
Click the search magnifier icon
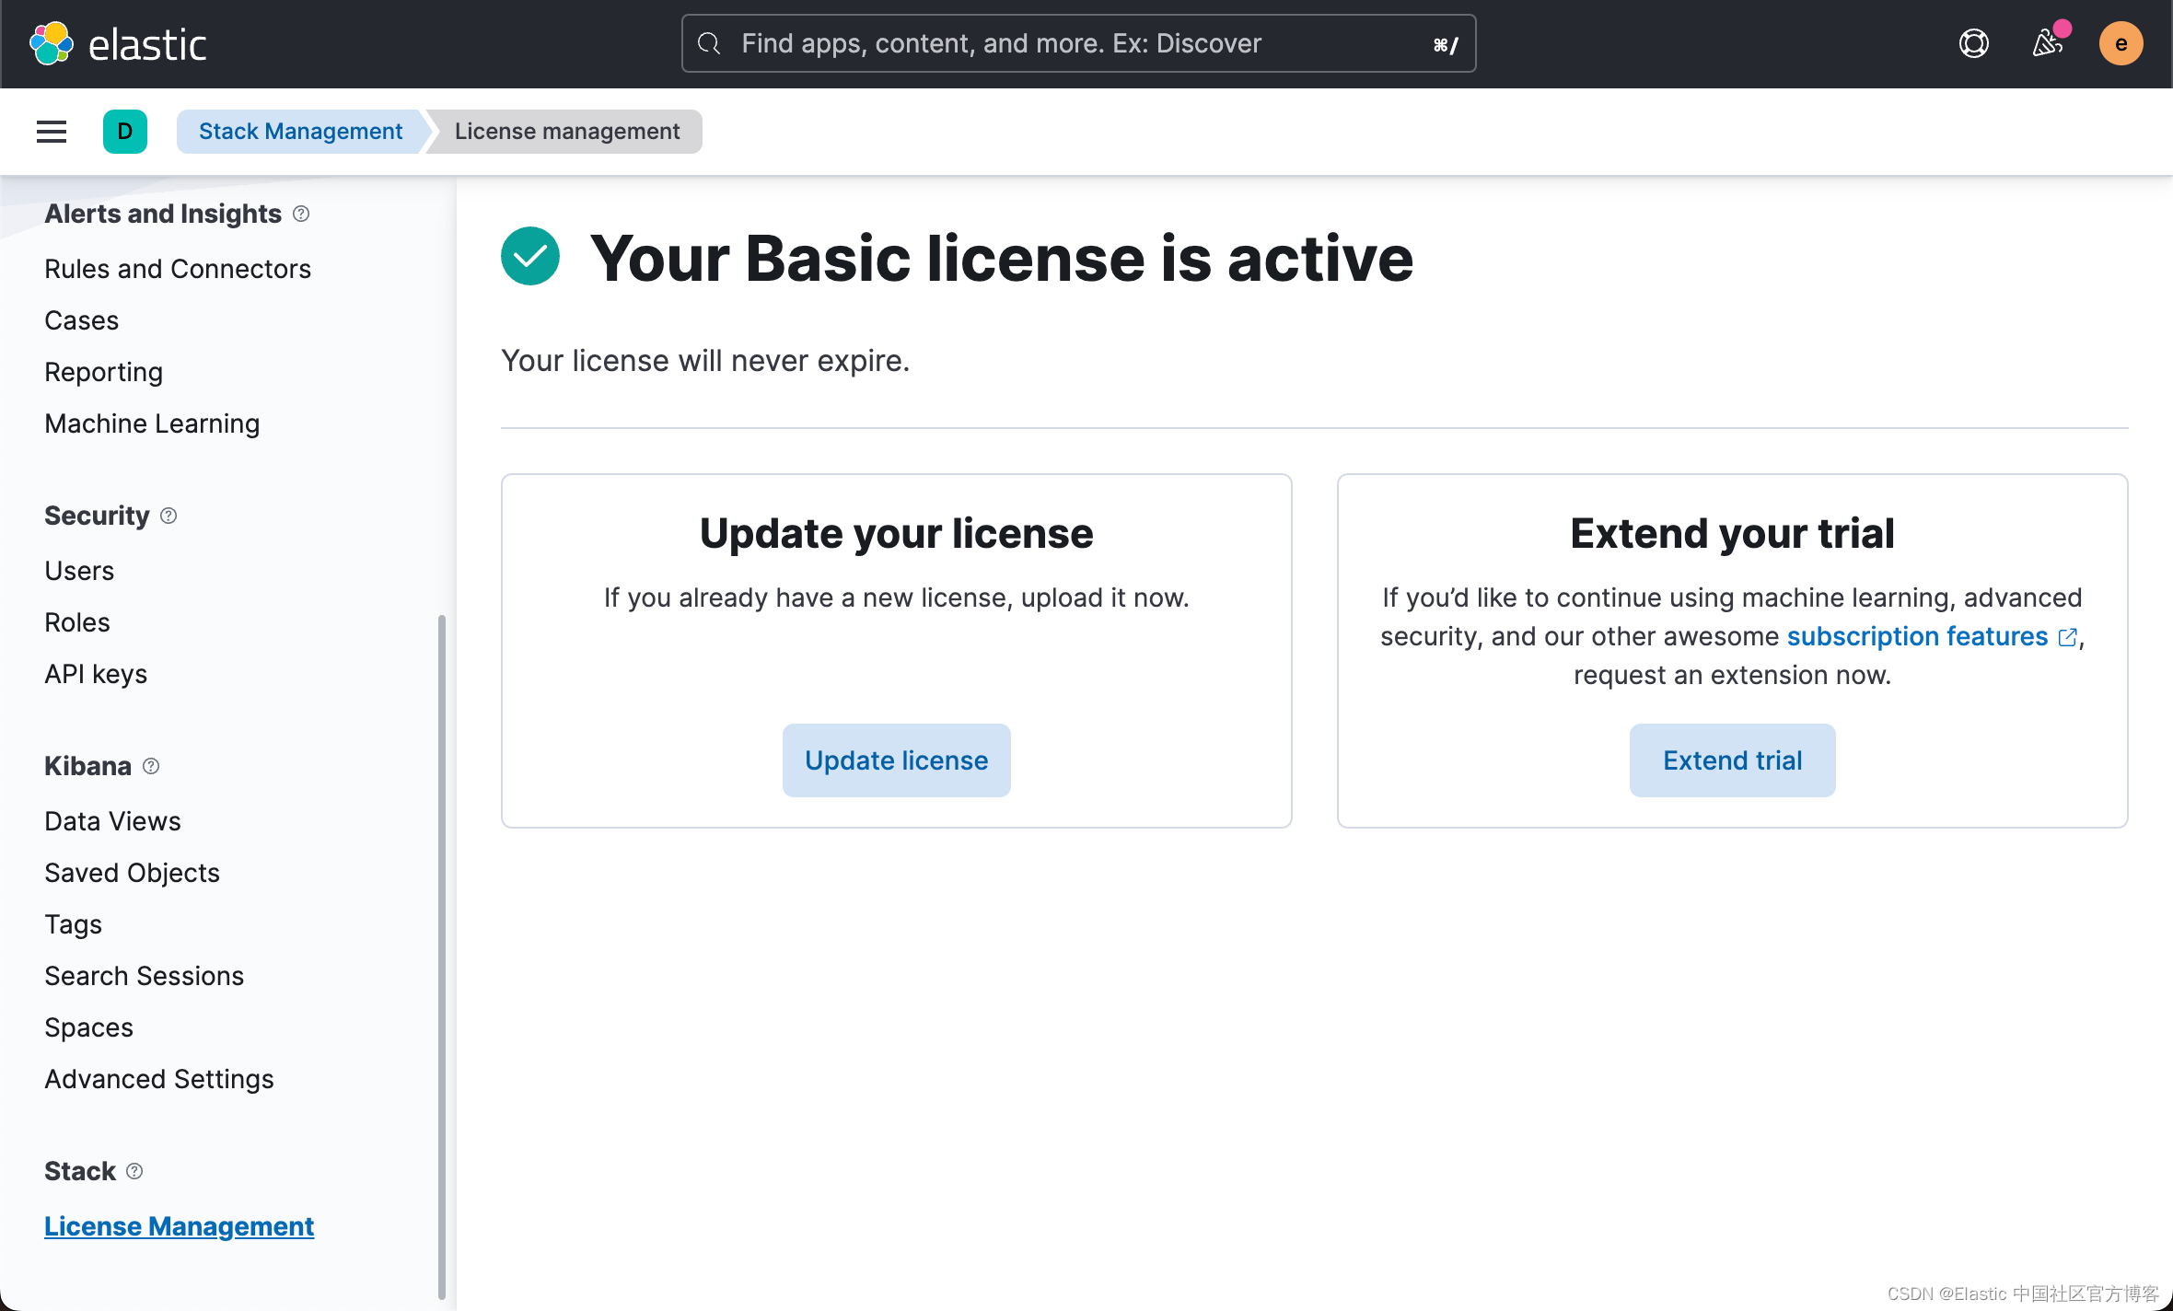(708, 43)
